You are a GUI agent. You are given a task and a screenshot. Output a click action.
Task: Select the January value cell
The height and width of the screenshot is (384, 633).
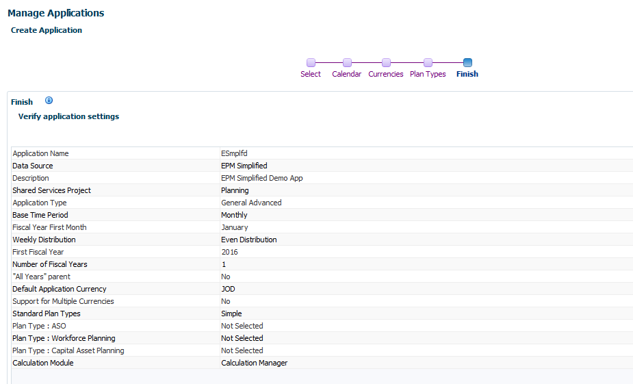click(x=235, y=227)
